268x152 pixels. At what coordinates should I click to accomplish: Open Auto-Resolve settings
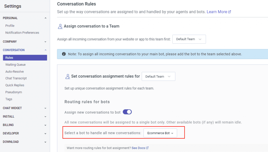(15, 71)
